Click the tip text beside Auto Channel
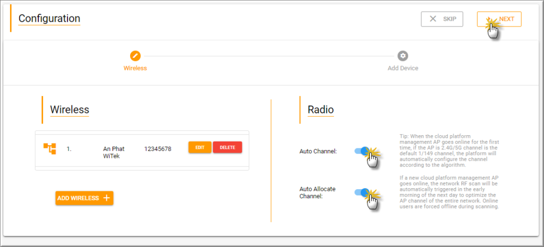Viewport: 544px width, 247px height. [x=449, y=151]
